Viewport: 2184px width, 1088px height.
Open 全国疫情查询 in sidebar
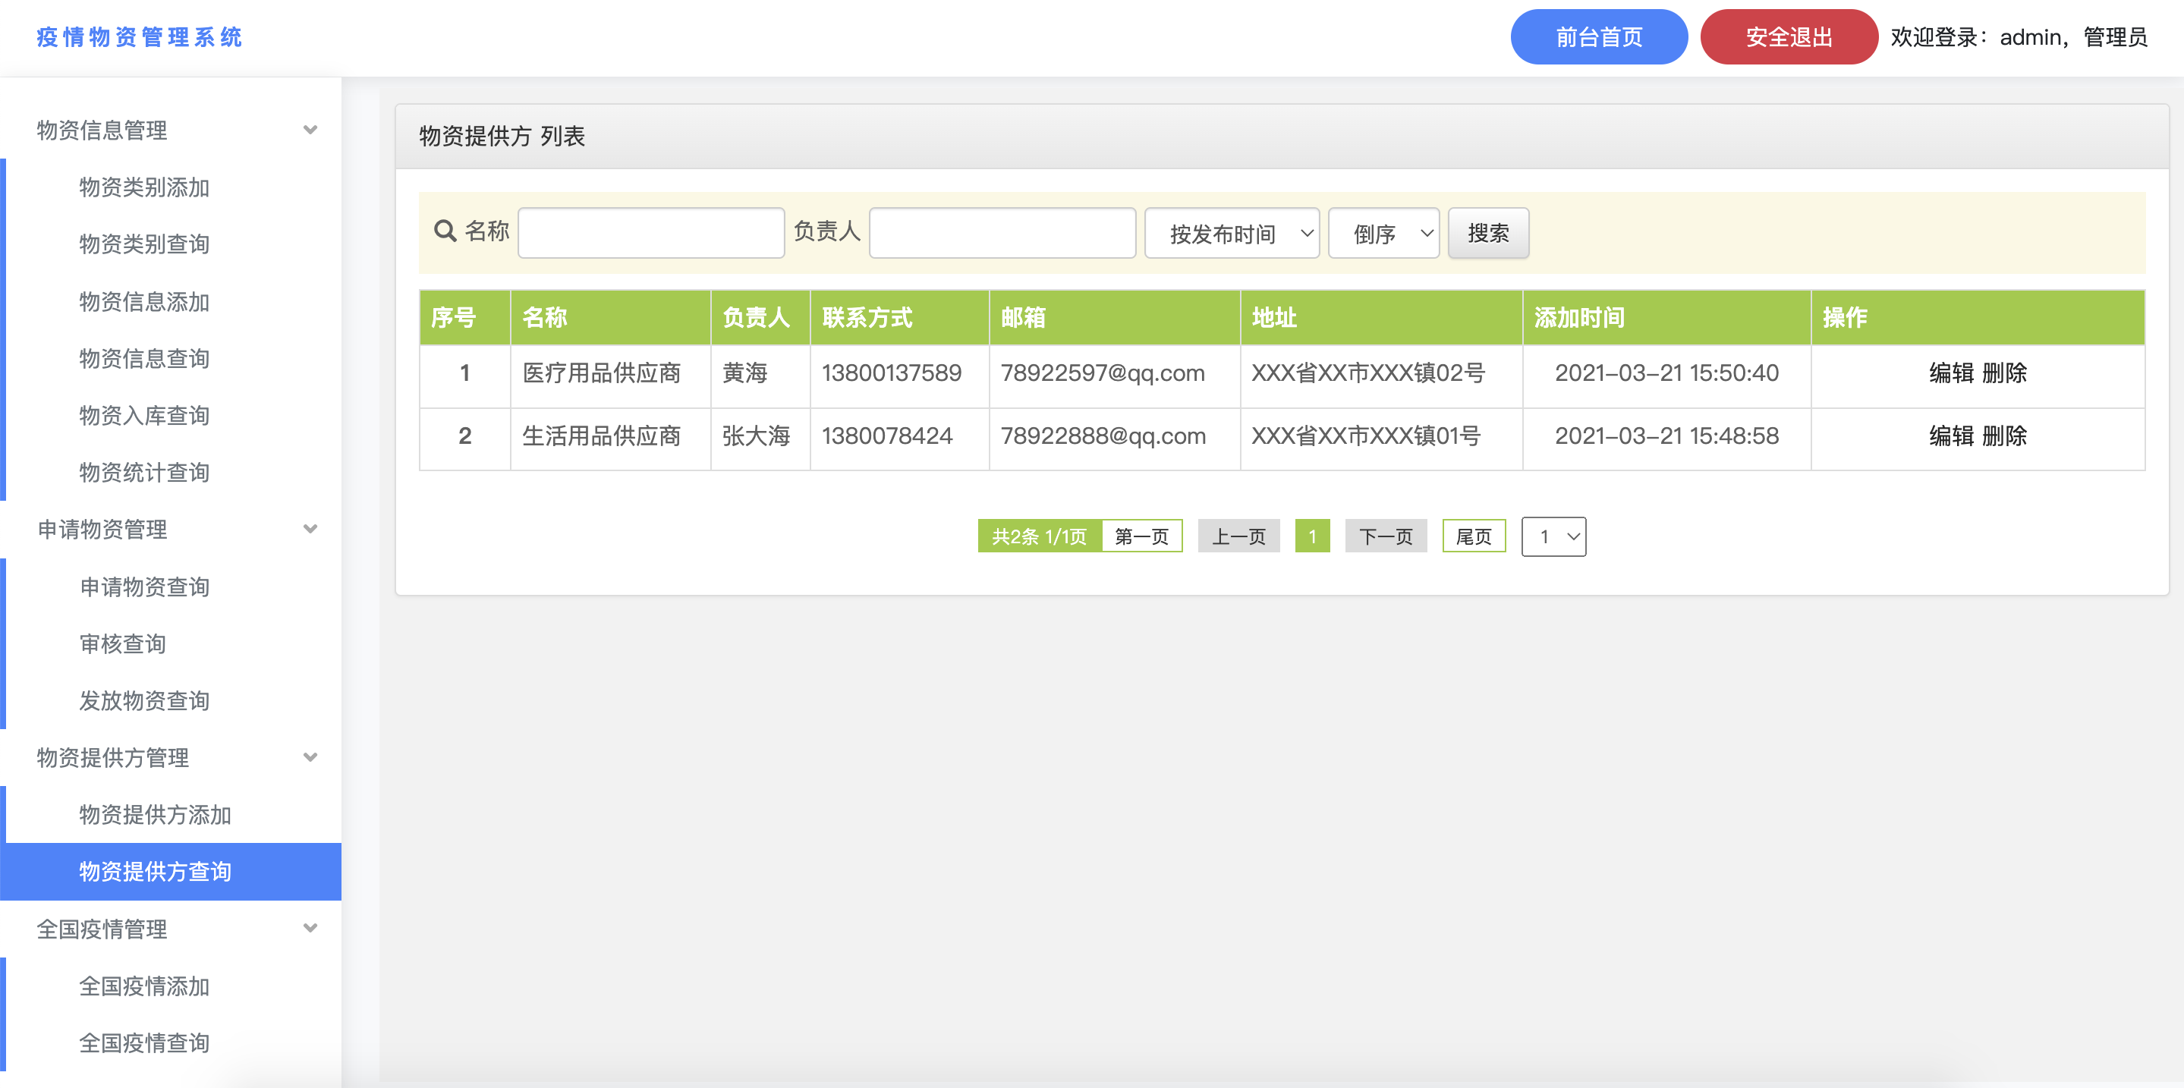pos(144,1043)
